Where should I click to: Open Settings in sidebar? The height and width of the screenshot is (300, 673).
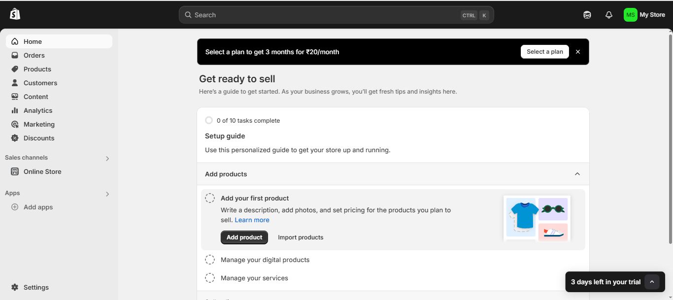tap(59, 287)
